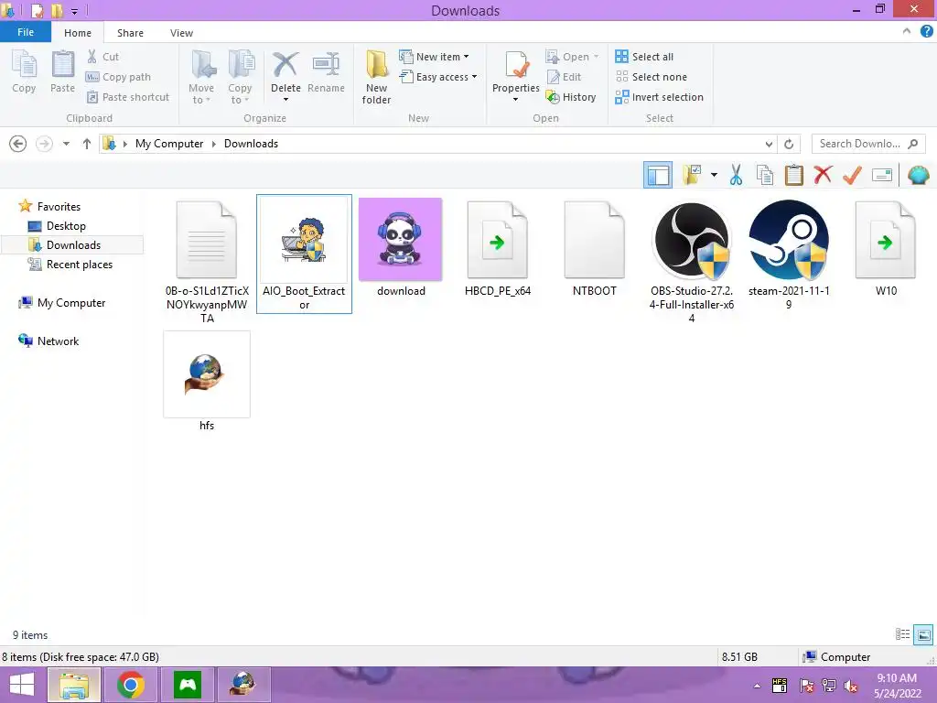Viewport: 937px width, 703px height.
Task: Go back using the Back arrow
Action: coord(18,144)
